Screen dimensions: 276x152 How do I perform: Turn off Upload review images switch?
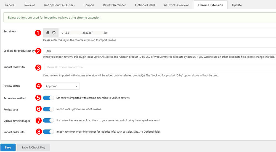49,120
